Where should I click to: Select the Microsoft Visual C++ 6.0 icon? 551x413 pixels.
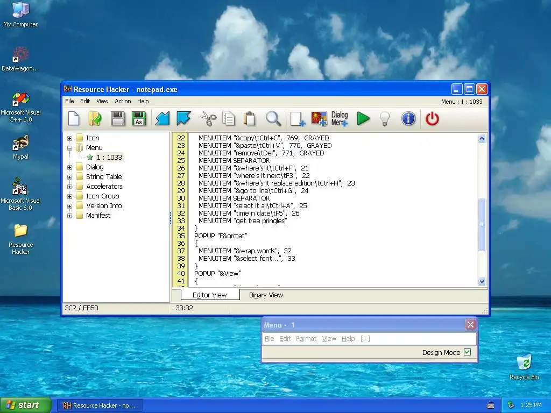click(x=20, y=107)
